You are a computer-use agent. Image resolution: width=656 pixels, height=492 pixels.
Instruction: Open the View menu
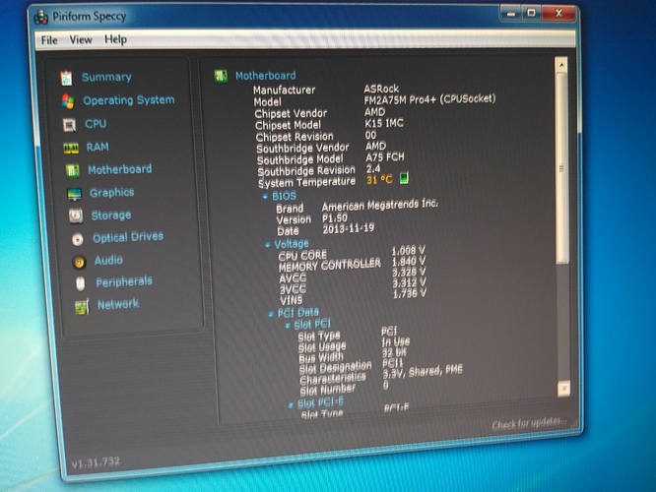click(x=81, y=39)
